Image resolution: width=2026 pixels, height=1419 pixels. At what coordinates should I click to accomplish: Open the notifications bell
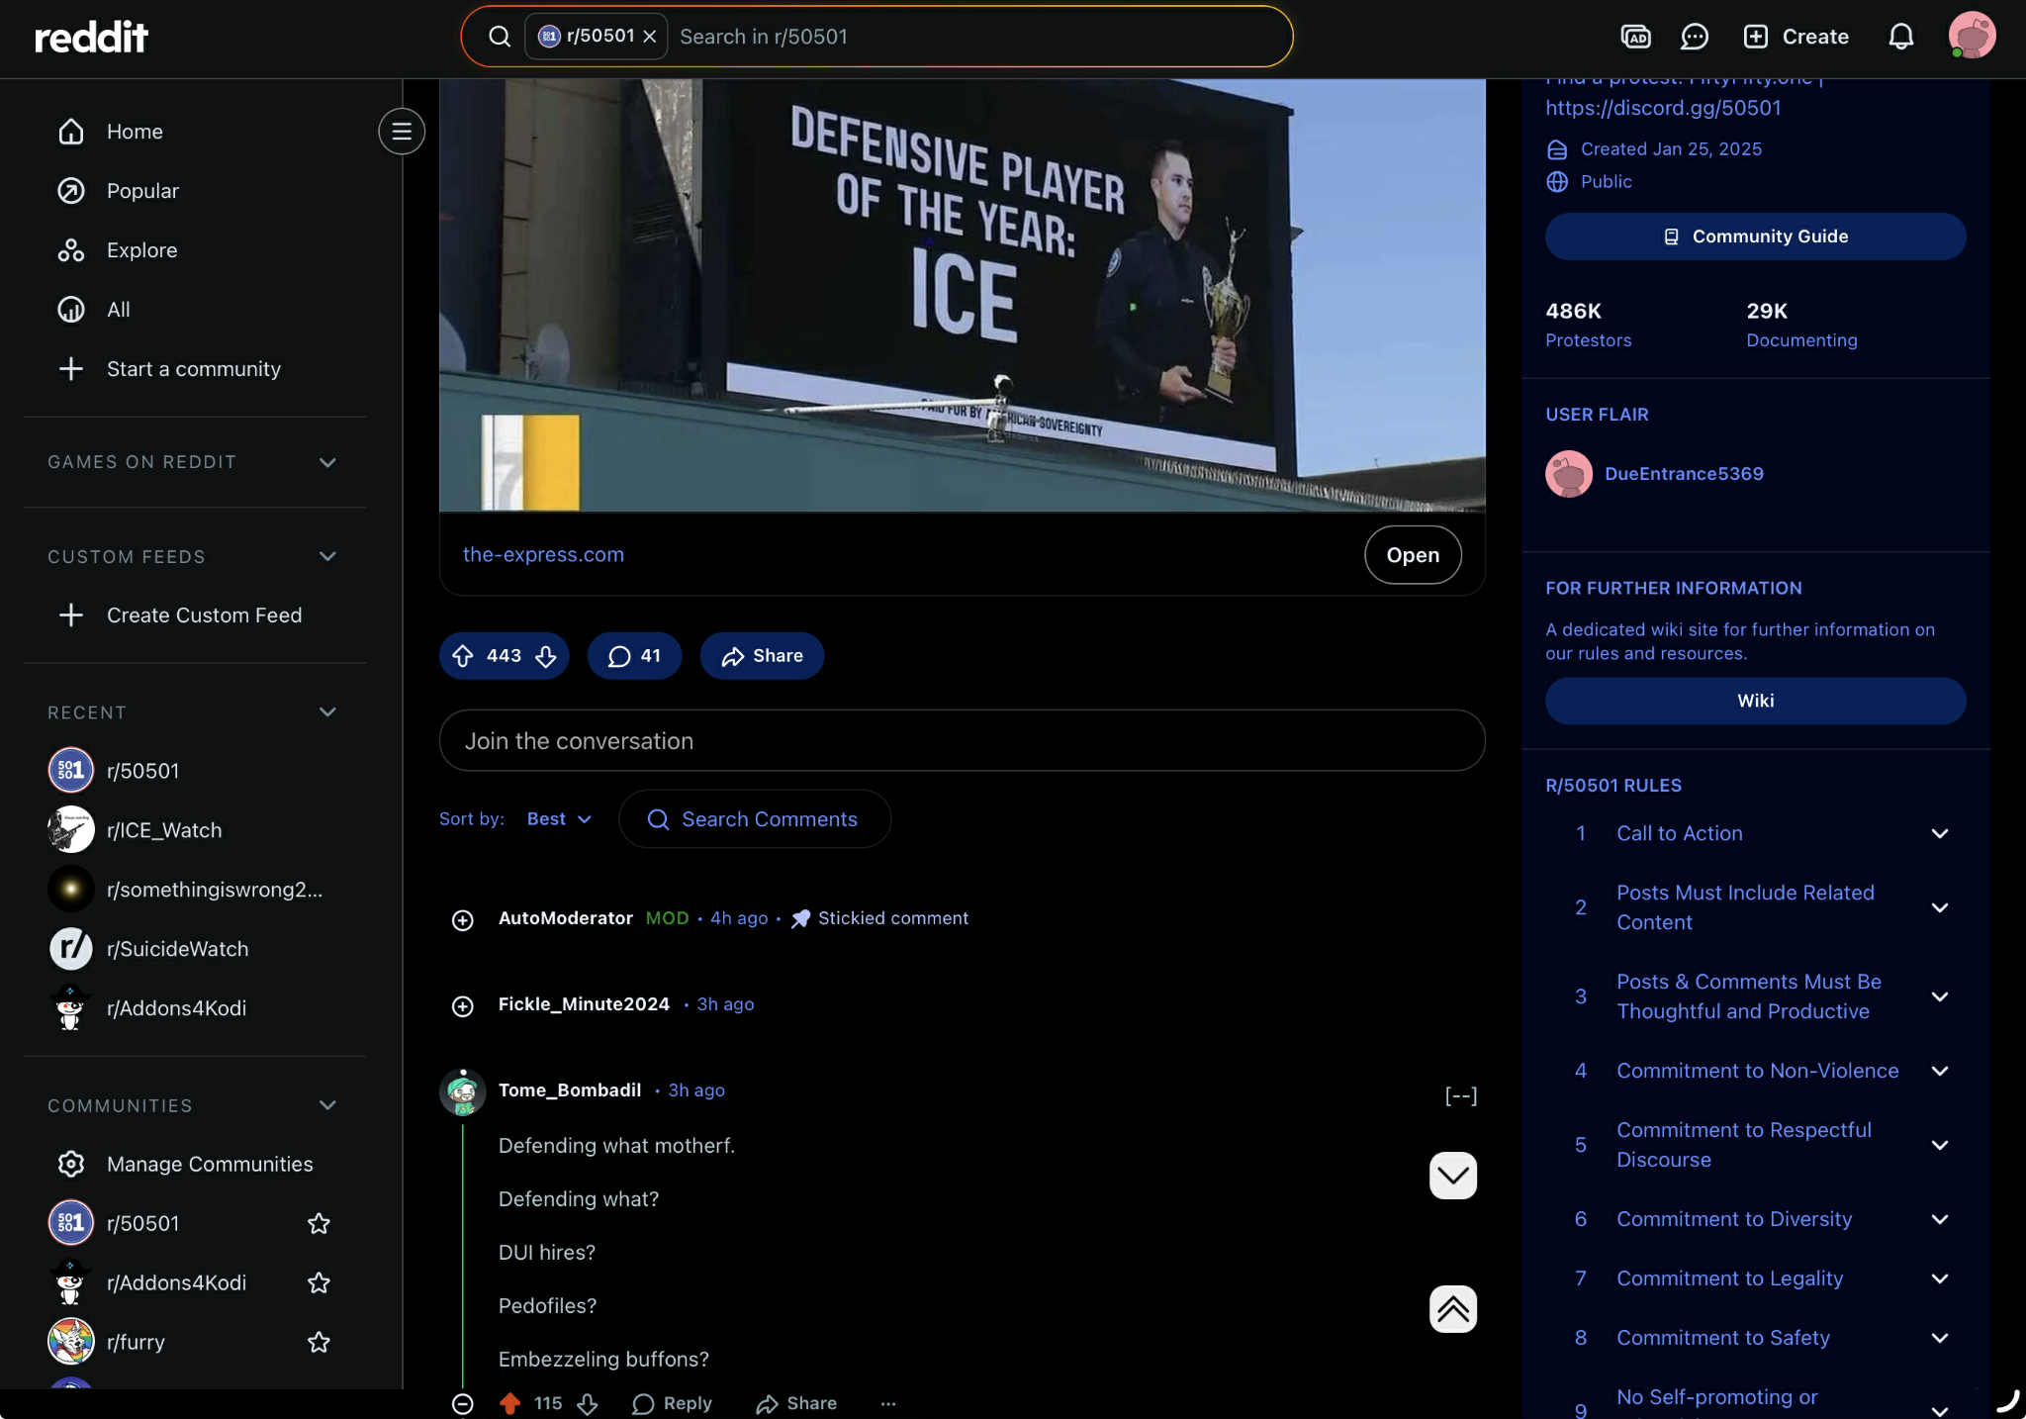tap(1900, 37)
